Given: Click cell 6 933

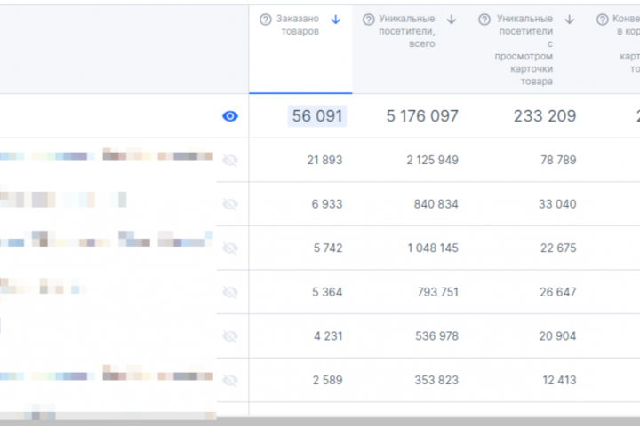Looking at the screenshot, I should (x=327, y=204).
